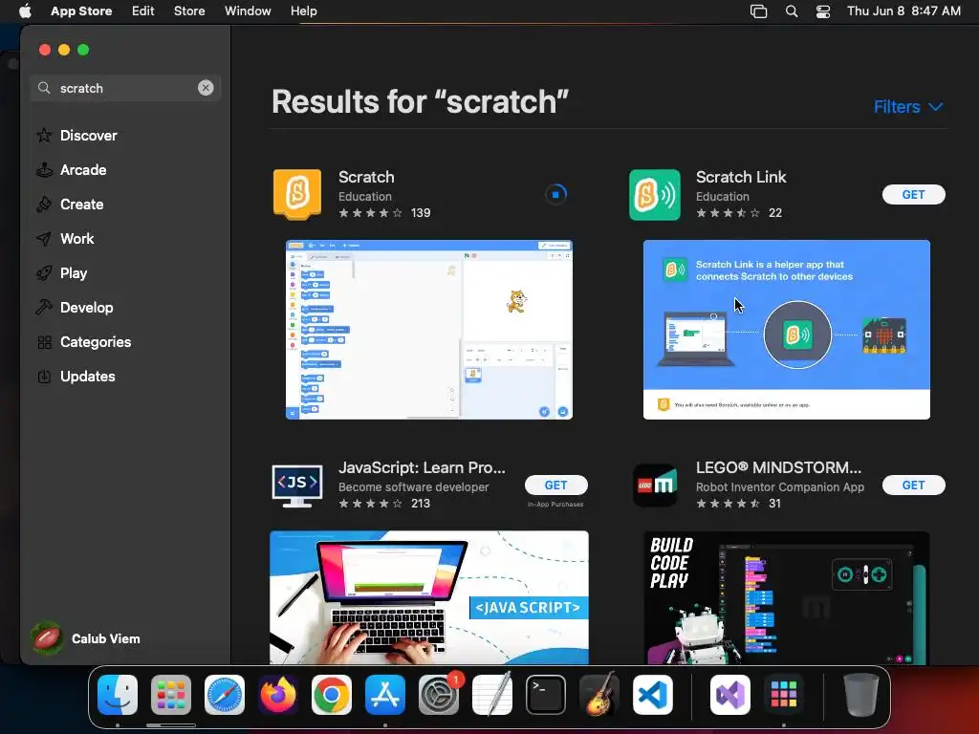979x734 pixels.
Task: Open Spotlight search in menu bar
Action: coord(791,11)
